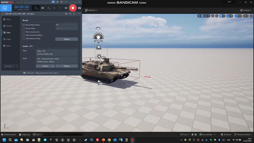Open Bandicam help question mark
The image size is (254, 143).
pos(66,2)
